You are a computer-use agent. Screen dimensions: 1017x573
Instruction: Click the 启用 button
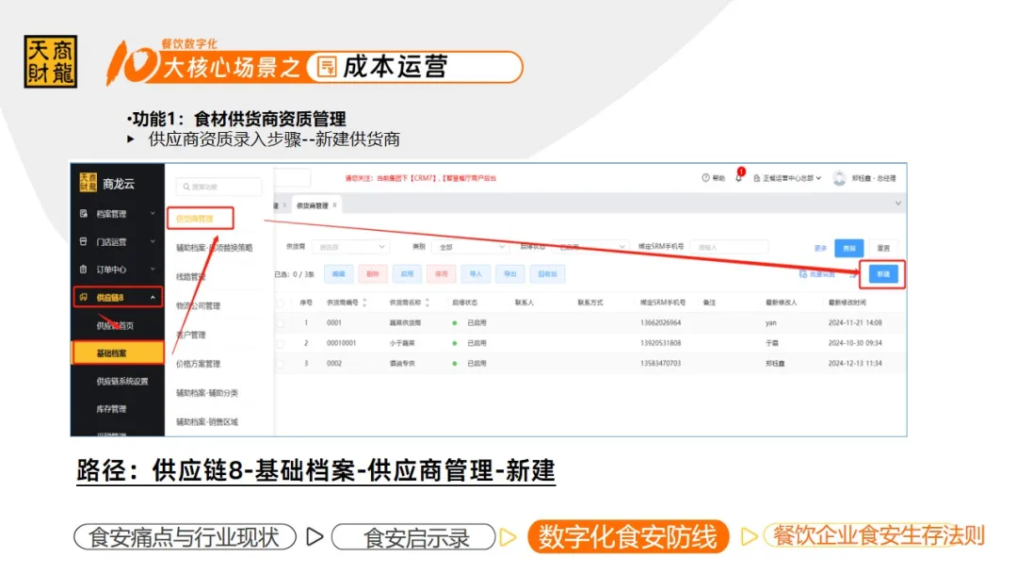point(408,274)
